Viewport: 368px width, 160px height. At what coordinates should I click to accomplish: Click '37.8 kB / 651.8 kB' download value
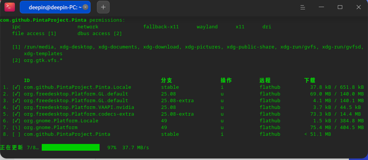tap(337, 87)
